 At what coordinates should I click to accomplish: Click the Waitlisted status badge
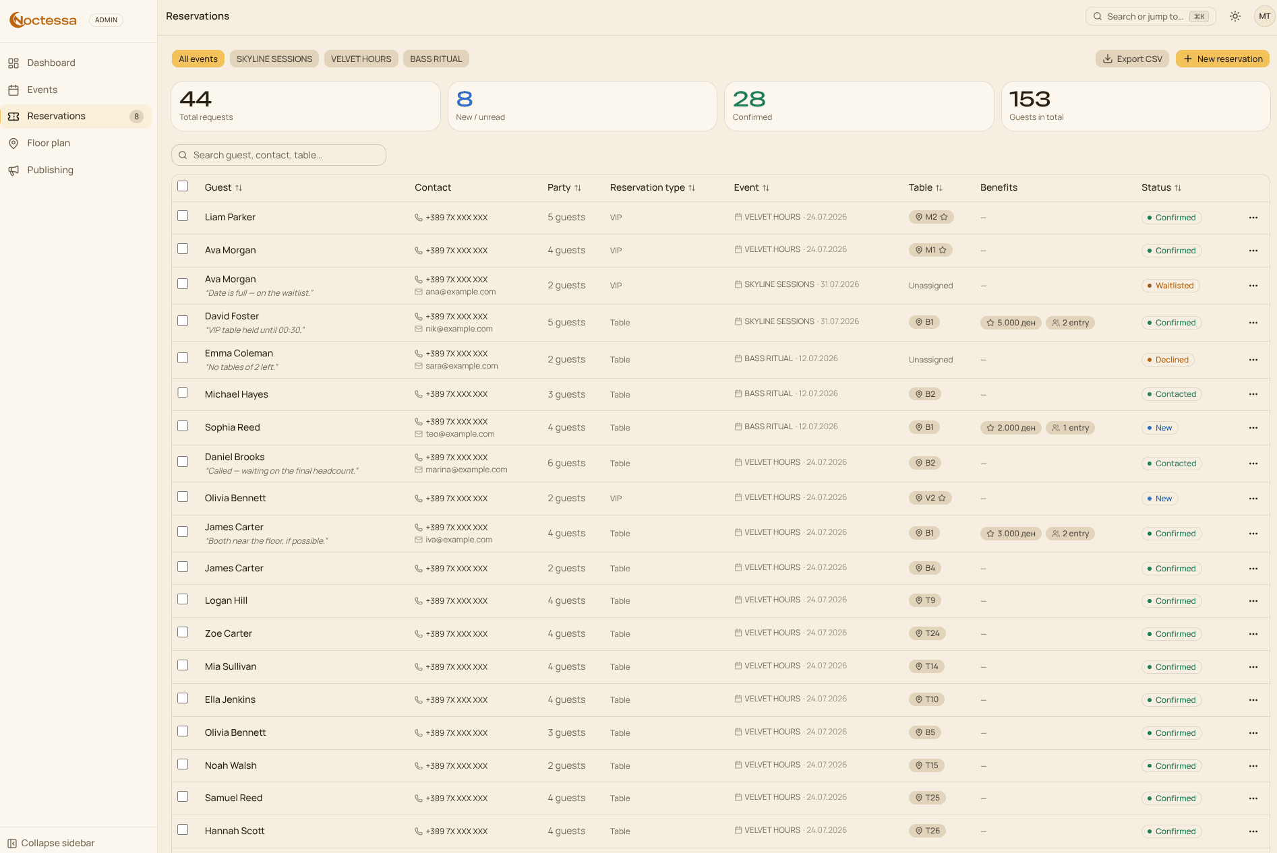[x=1170, y=286]
